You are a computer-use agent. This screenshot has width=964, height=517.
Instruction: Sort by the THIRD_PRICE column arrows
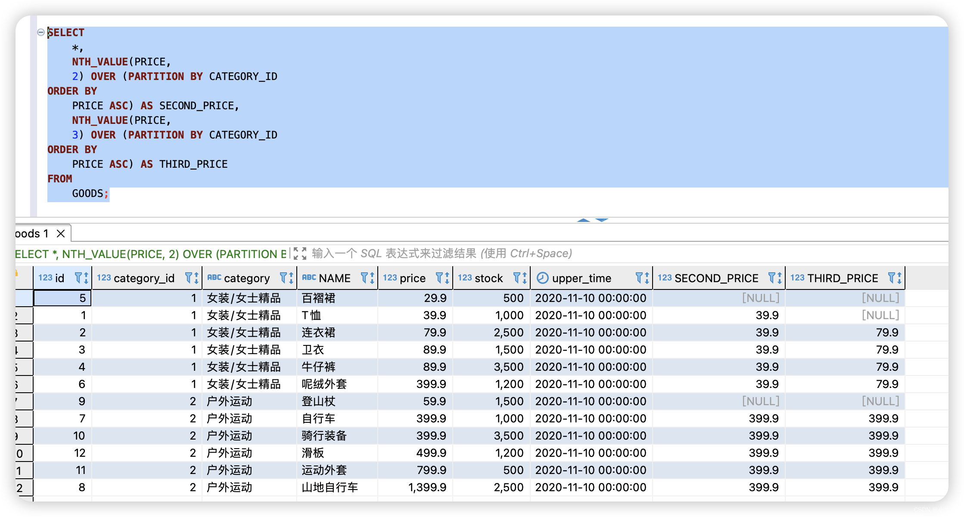[x=899, y=278]
